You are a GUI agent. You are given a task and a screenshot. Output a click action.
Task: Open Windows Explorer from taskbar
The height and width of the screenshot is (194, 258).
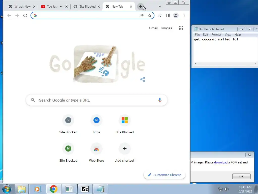pos(22,189)
